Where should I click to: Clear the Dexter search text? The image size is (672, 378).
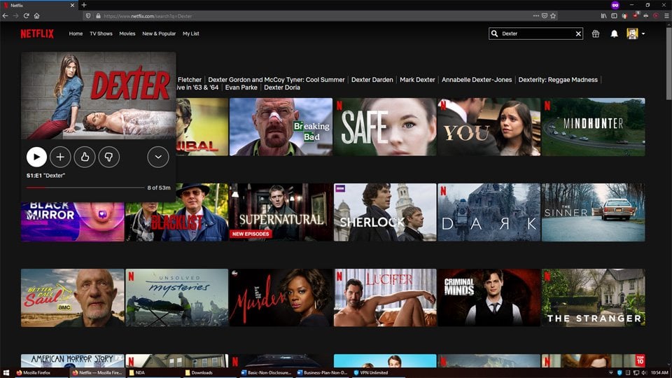(x=578, y=34)
